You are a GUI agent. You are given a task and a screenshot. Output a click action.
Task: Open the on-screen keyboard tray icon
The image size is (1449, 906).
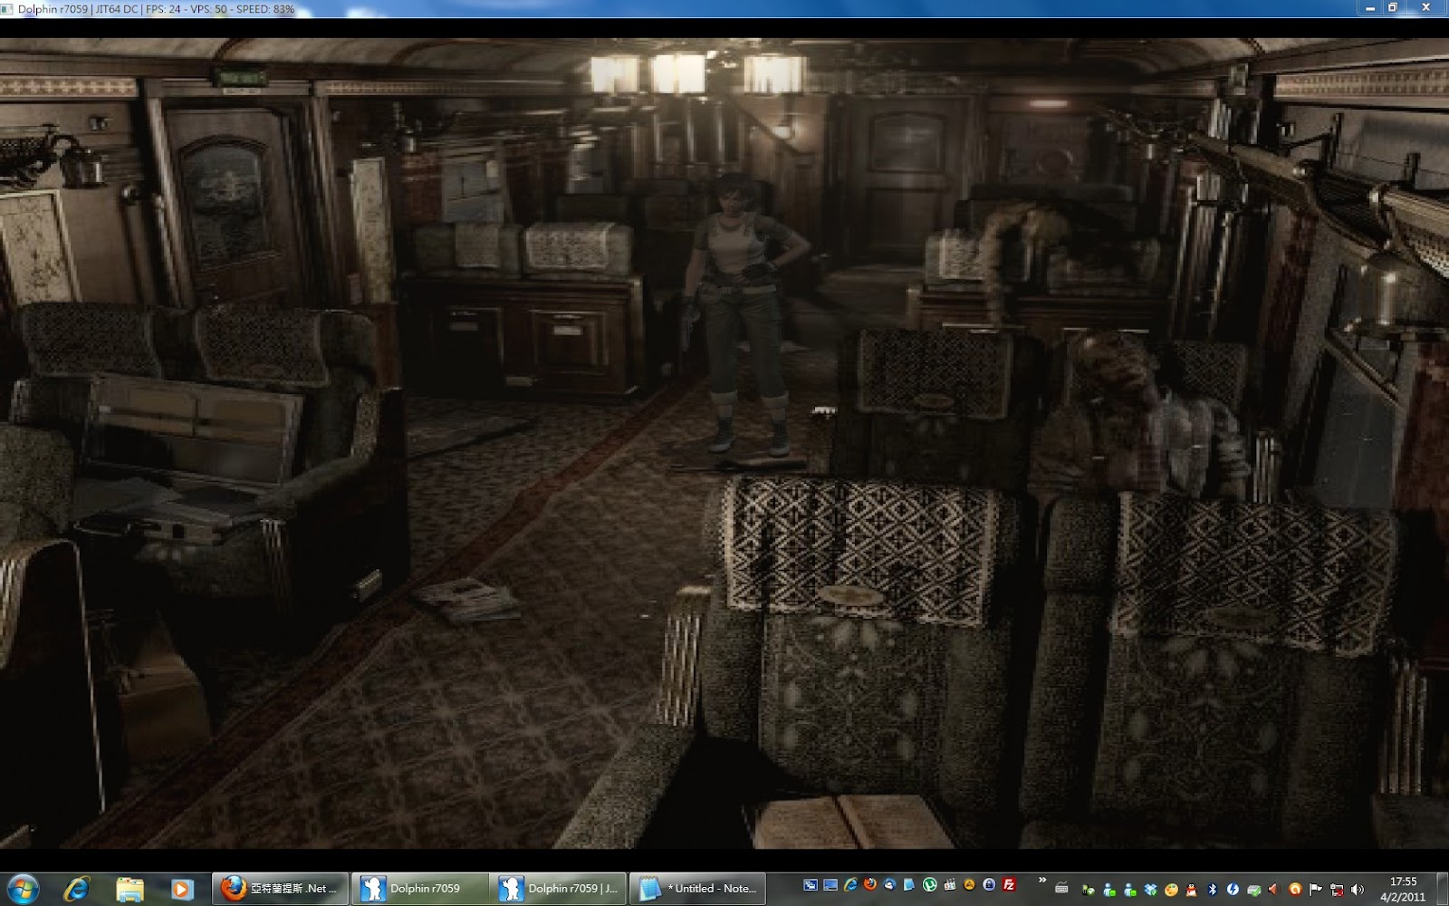tap(1062, 888)
